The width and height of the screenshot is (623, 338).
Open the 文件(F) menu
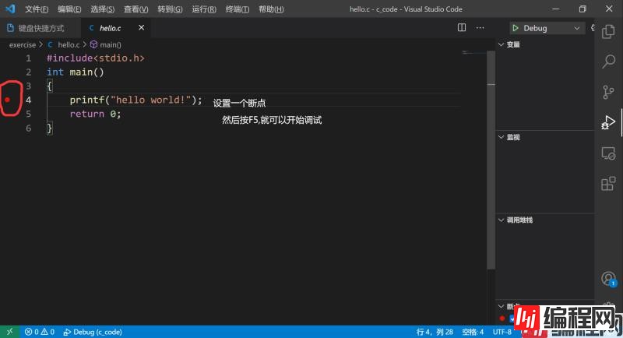coord(37,9)
